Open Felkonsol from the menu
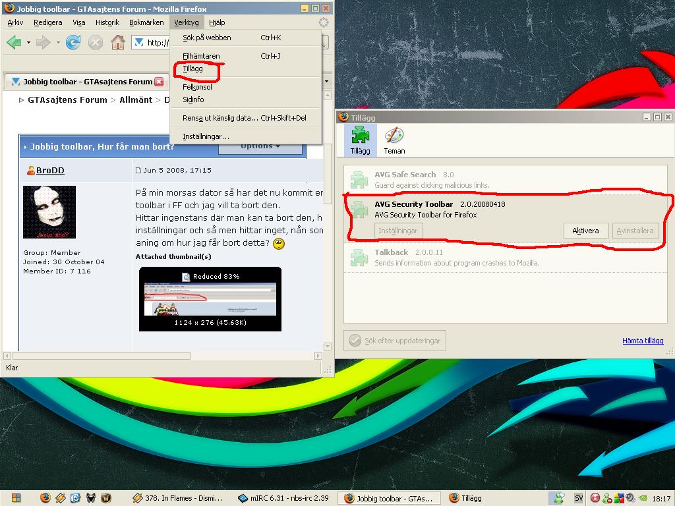Viewport: 675px width, 506px height. pyautogui.click(x=245, y=87)
